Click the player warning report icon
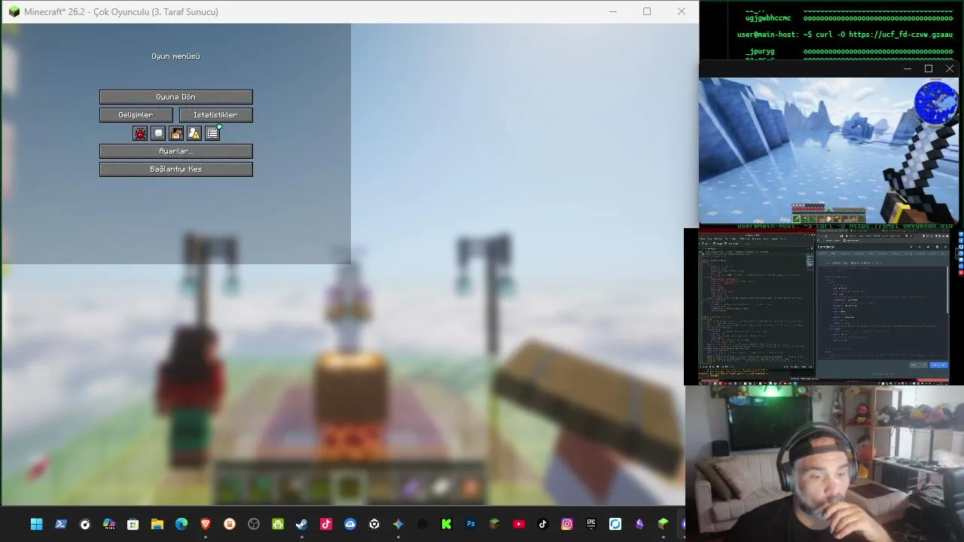 (x=194, y=133)
